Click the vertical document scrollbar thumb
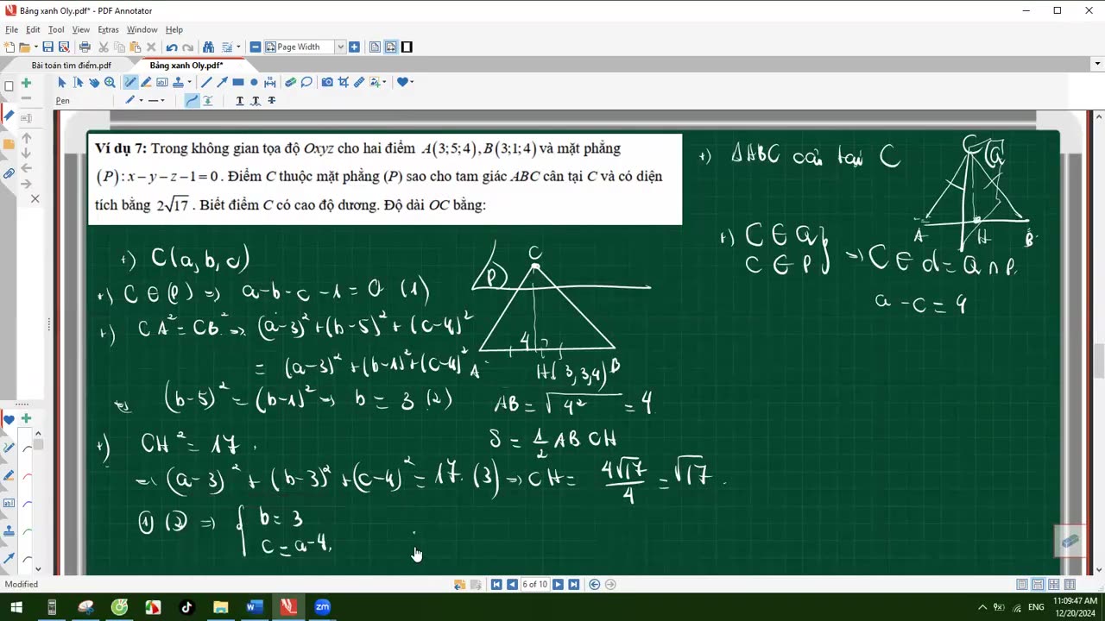This screenshot has height=621, width=1105. 1098,361
